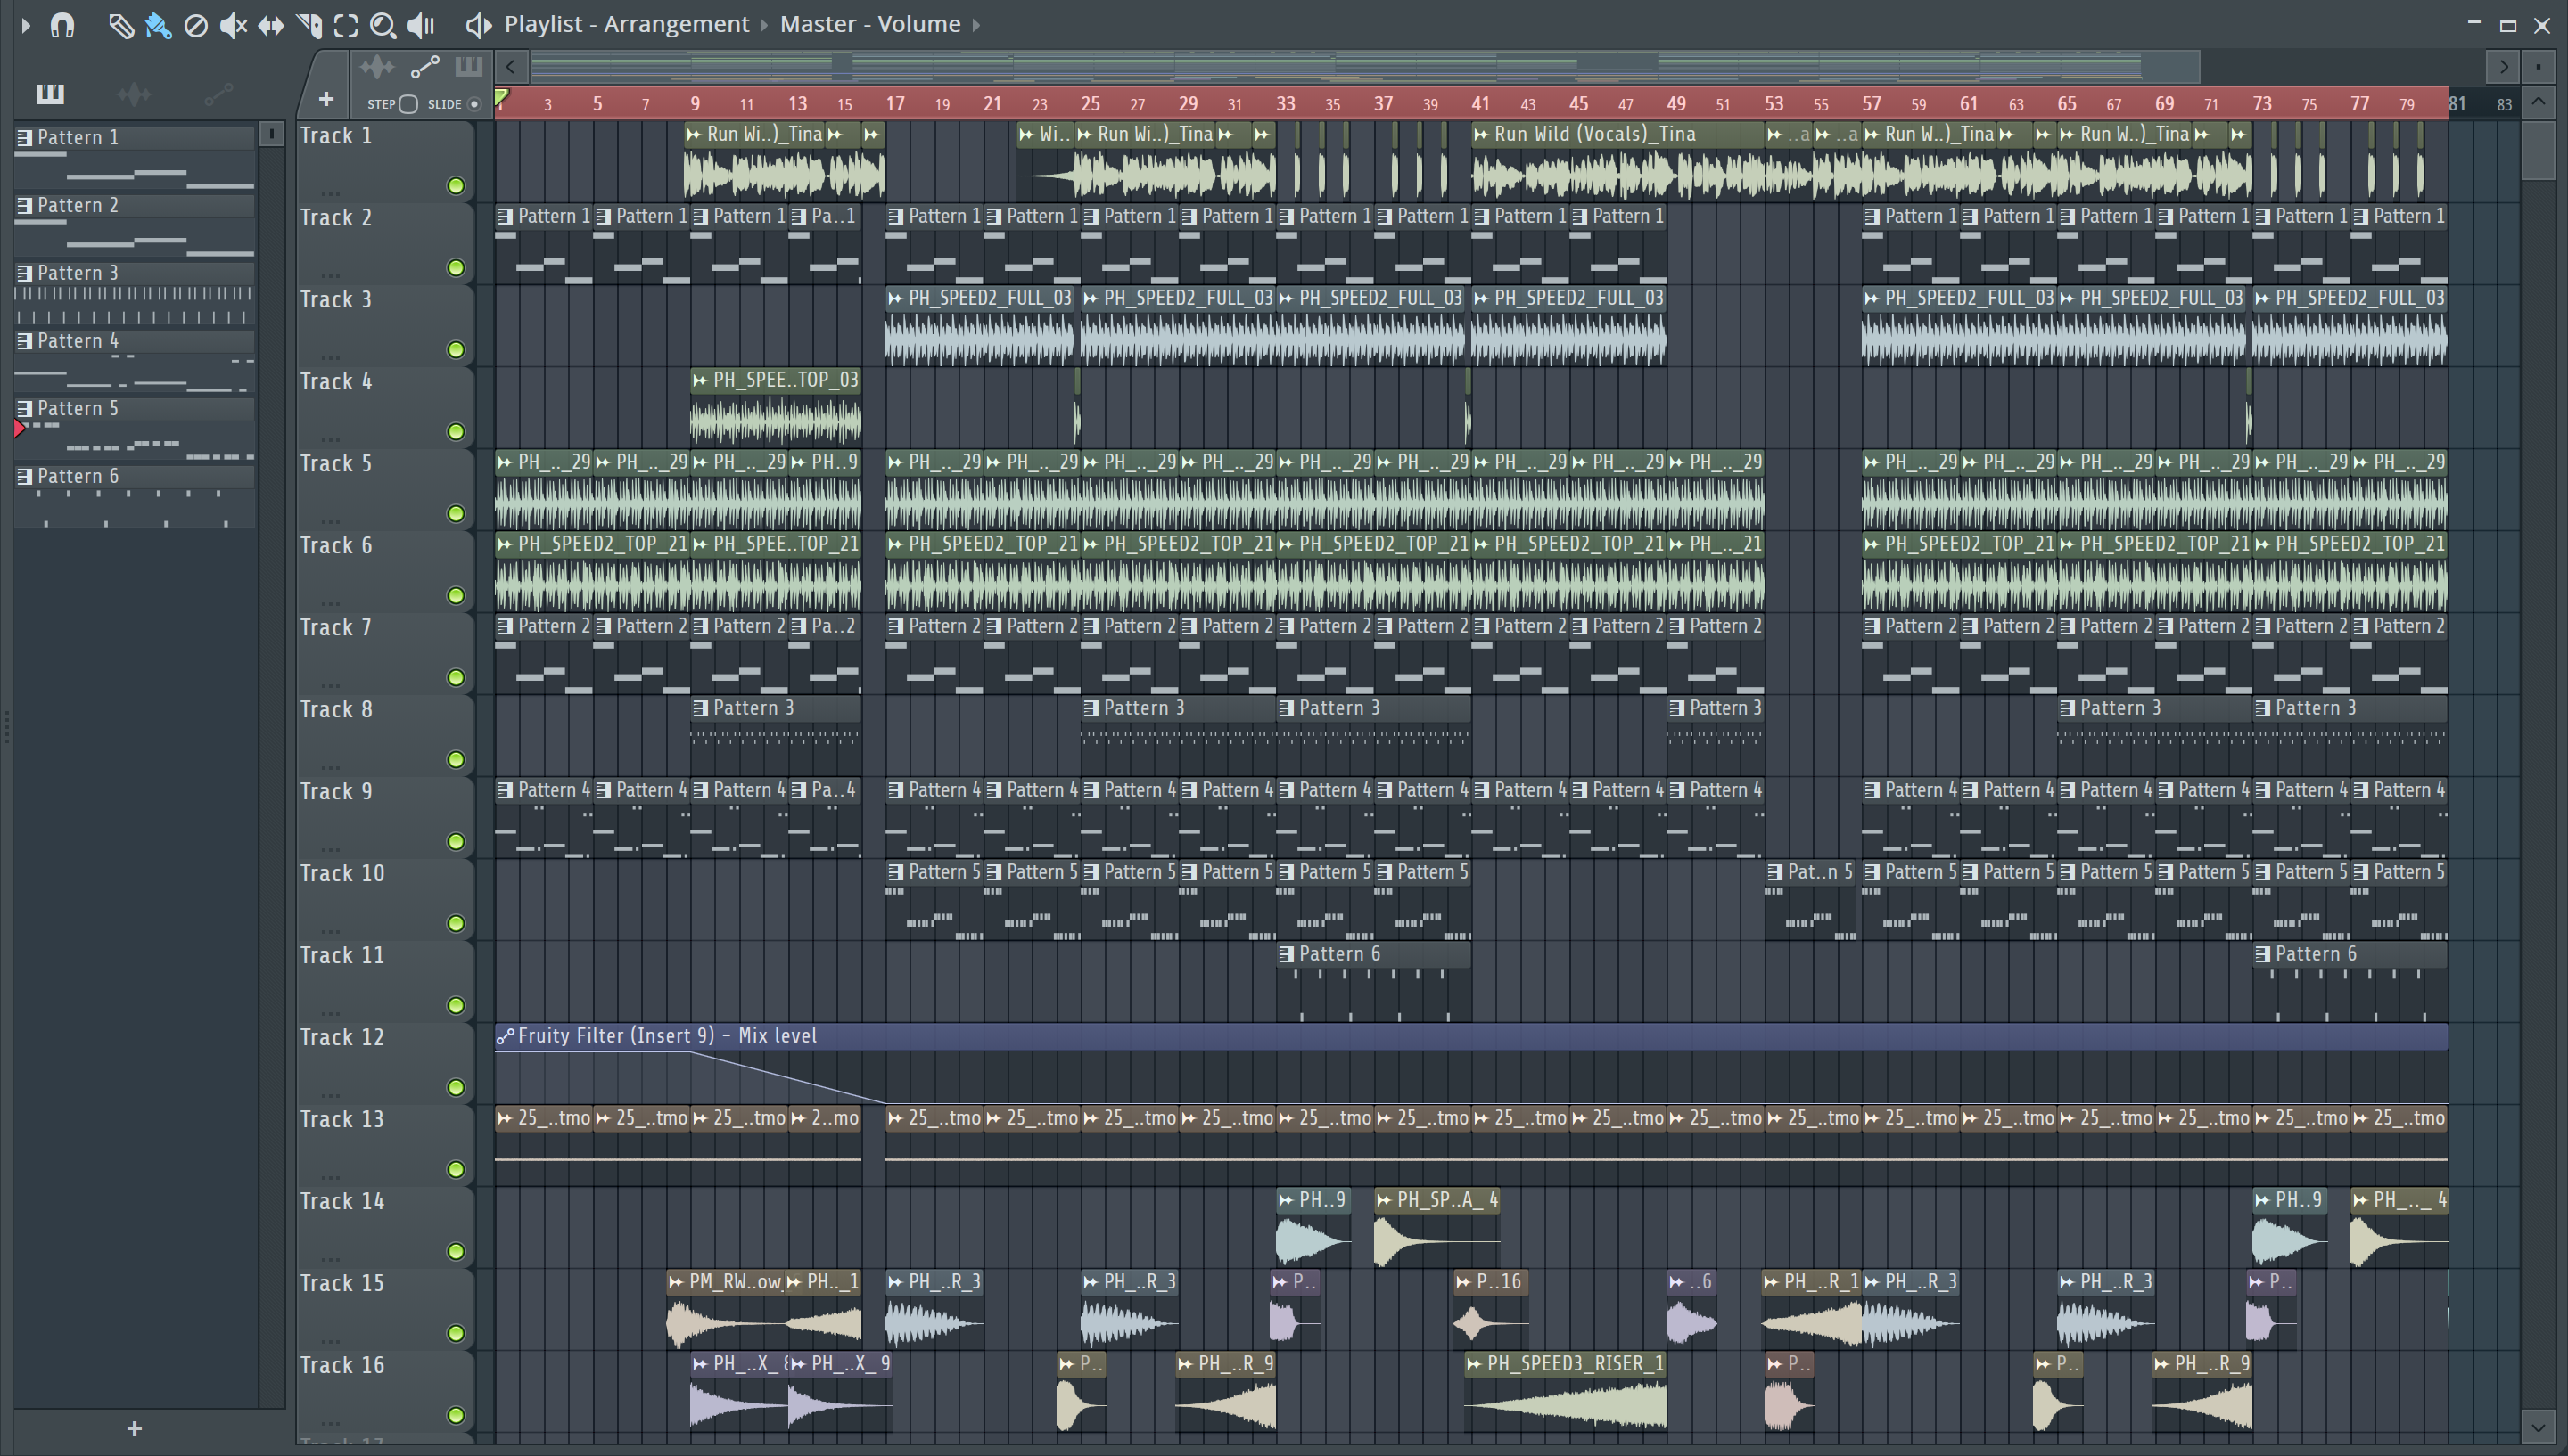The image size is (2568, 1456).
Task: Show automation clips in the picker panel
Action: [x=218, y=94]
